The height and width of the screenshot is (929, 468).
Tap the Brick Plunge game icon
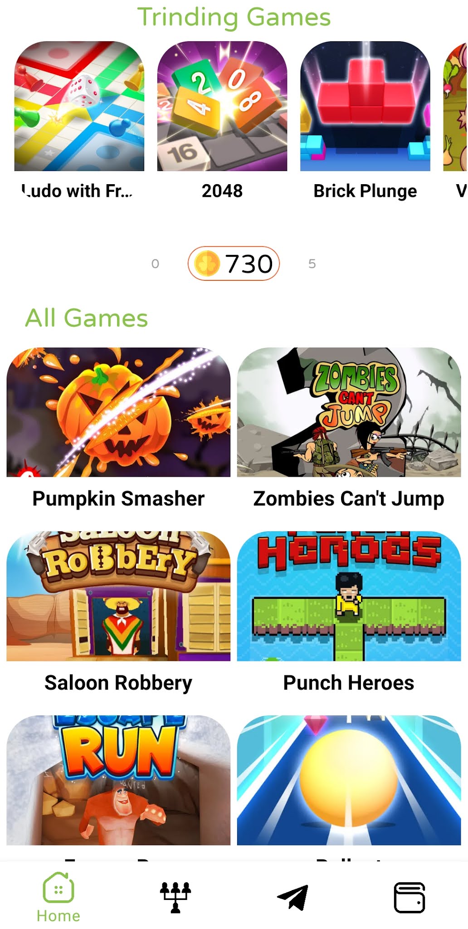click(x=365, y=106)
